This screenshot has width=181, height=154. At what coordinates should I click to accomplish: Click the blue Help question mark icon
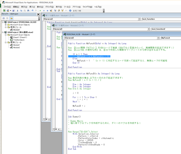tap(70, 11)
